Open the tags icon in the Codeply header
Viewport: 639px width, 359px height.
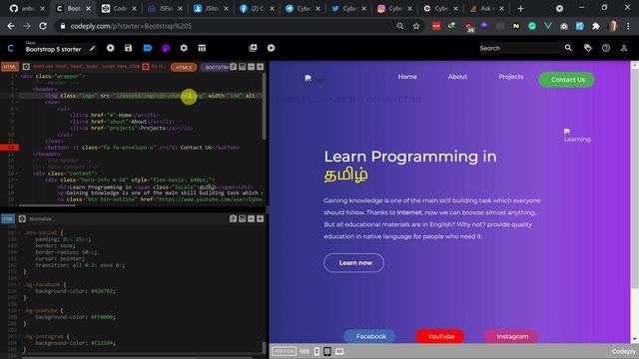pyautogui.click(x=588, y=48)
